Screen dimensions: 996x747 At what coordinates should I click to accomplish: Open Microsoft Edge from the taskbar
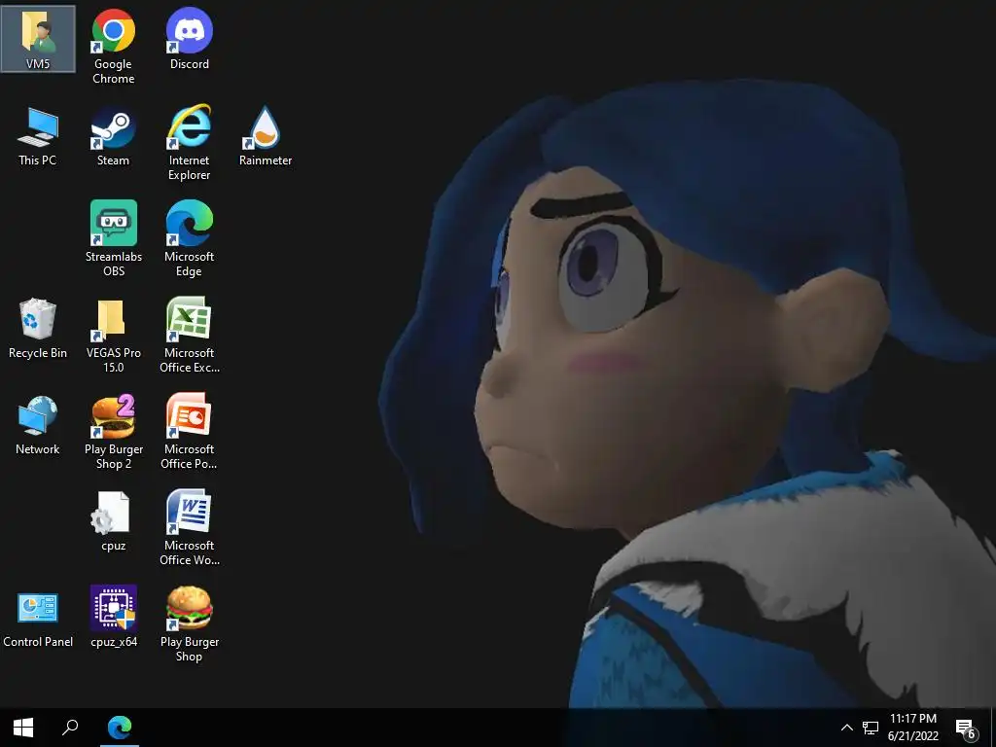[120, 728]
